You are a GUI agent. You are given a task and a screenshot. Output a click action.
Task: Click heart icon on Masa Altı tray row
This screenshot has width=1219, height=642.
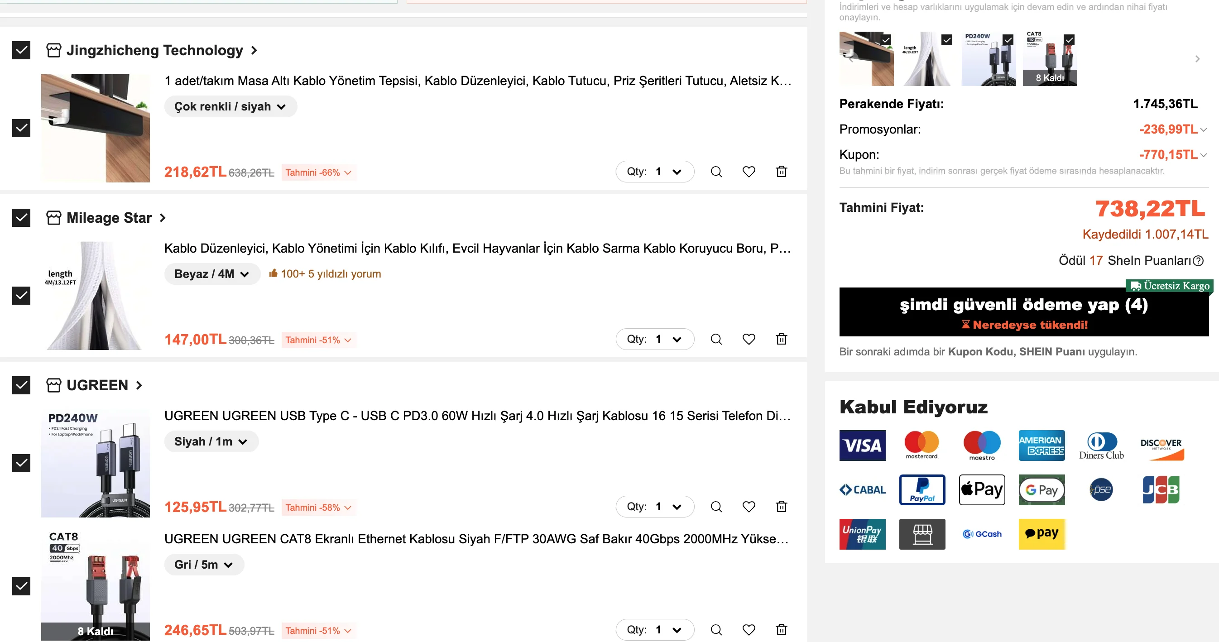[748, 172]
